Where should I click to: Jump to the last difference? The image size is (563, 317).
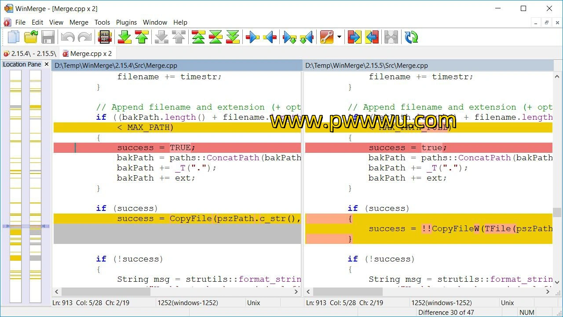[x=233, y=37]
